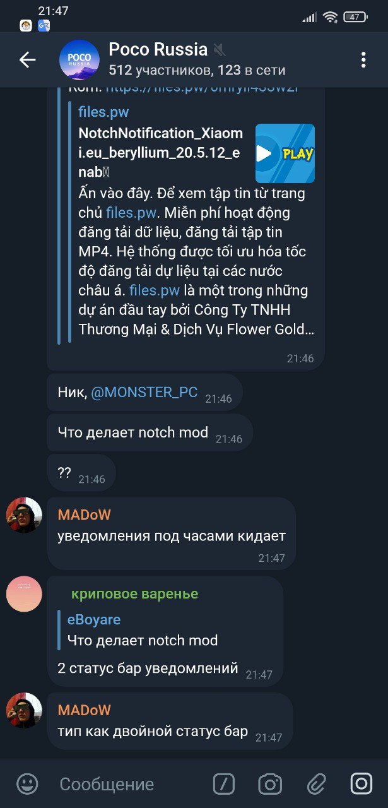Image resolution: width=388 pixels, height=808 pixels.
Task: Open the Poco Russia group avatar
Action: tap(79, 60)
